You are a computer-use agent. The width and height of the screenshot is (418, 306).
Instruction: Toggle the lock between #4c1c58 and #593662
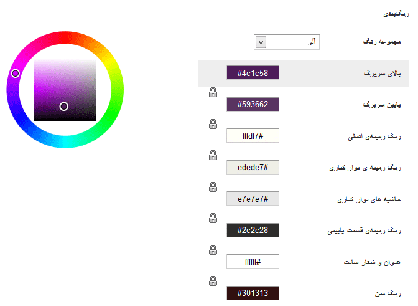(x=213, y=92)
